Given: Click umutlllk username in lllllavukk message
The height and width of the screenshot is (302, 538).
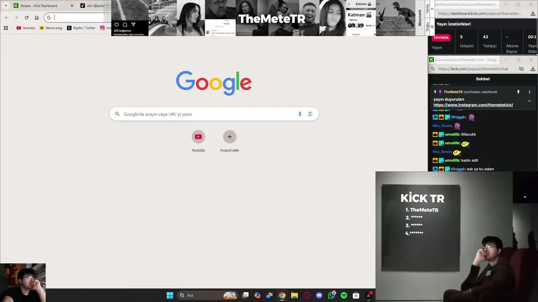Looking at the screenshot, I should [452, 135].
